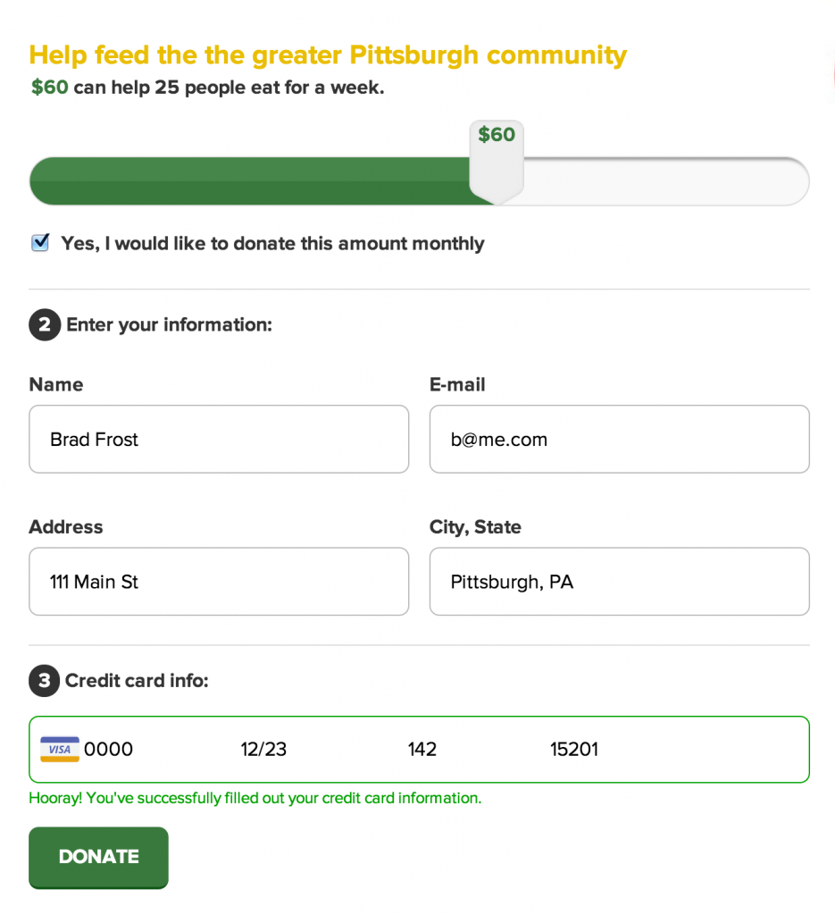Image resolution: width=835 pixels, height=915 pixels.
Task: Click the card number showing 0000
Action: click(109, 749)
